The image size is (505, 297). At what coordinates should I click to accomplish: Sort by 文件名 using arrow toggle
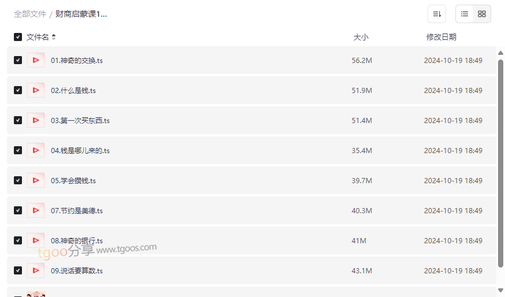[54, 37]
